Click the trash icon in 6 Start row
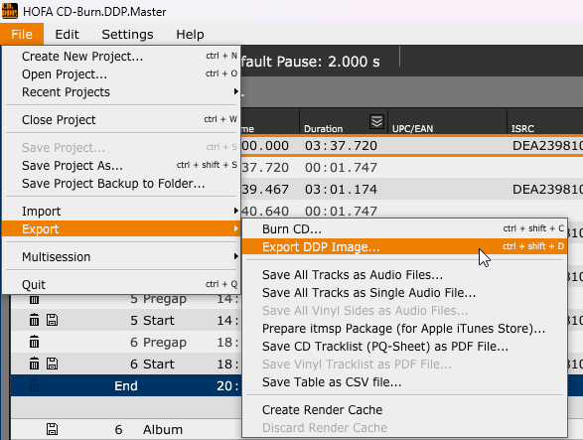583x440 pixels. pyautogui.click(x=34, y=364)
